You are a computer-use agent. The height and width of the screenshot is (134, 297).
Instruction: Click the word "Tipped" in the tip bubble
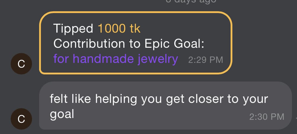coord(73,29)
